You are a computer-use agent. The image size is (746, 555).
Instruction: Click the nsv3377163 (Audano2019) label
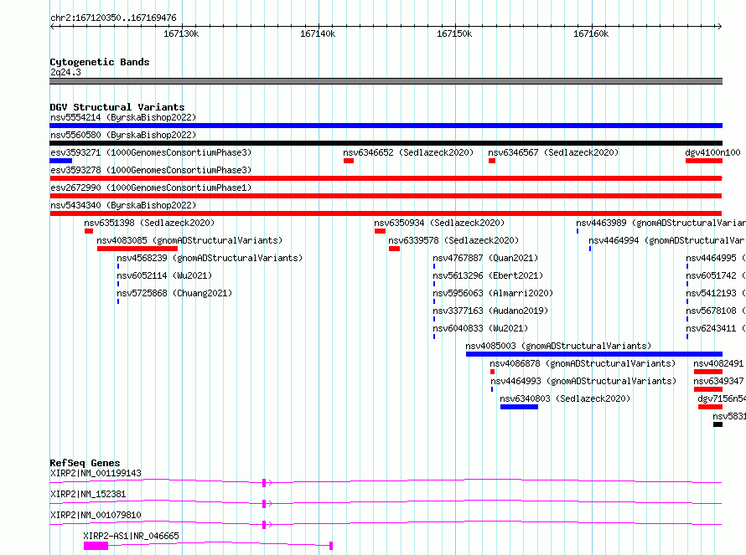click(x=490, y=311)
